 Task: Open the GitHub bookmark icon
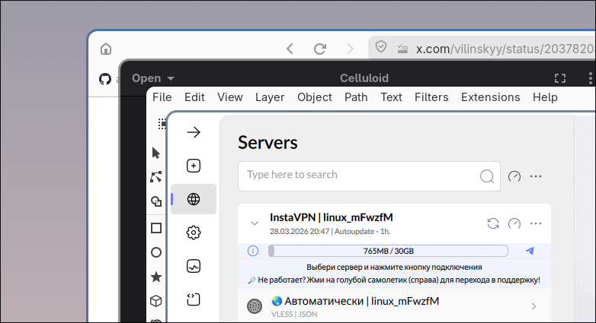pos(105,79)
